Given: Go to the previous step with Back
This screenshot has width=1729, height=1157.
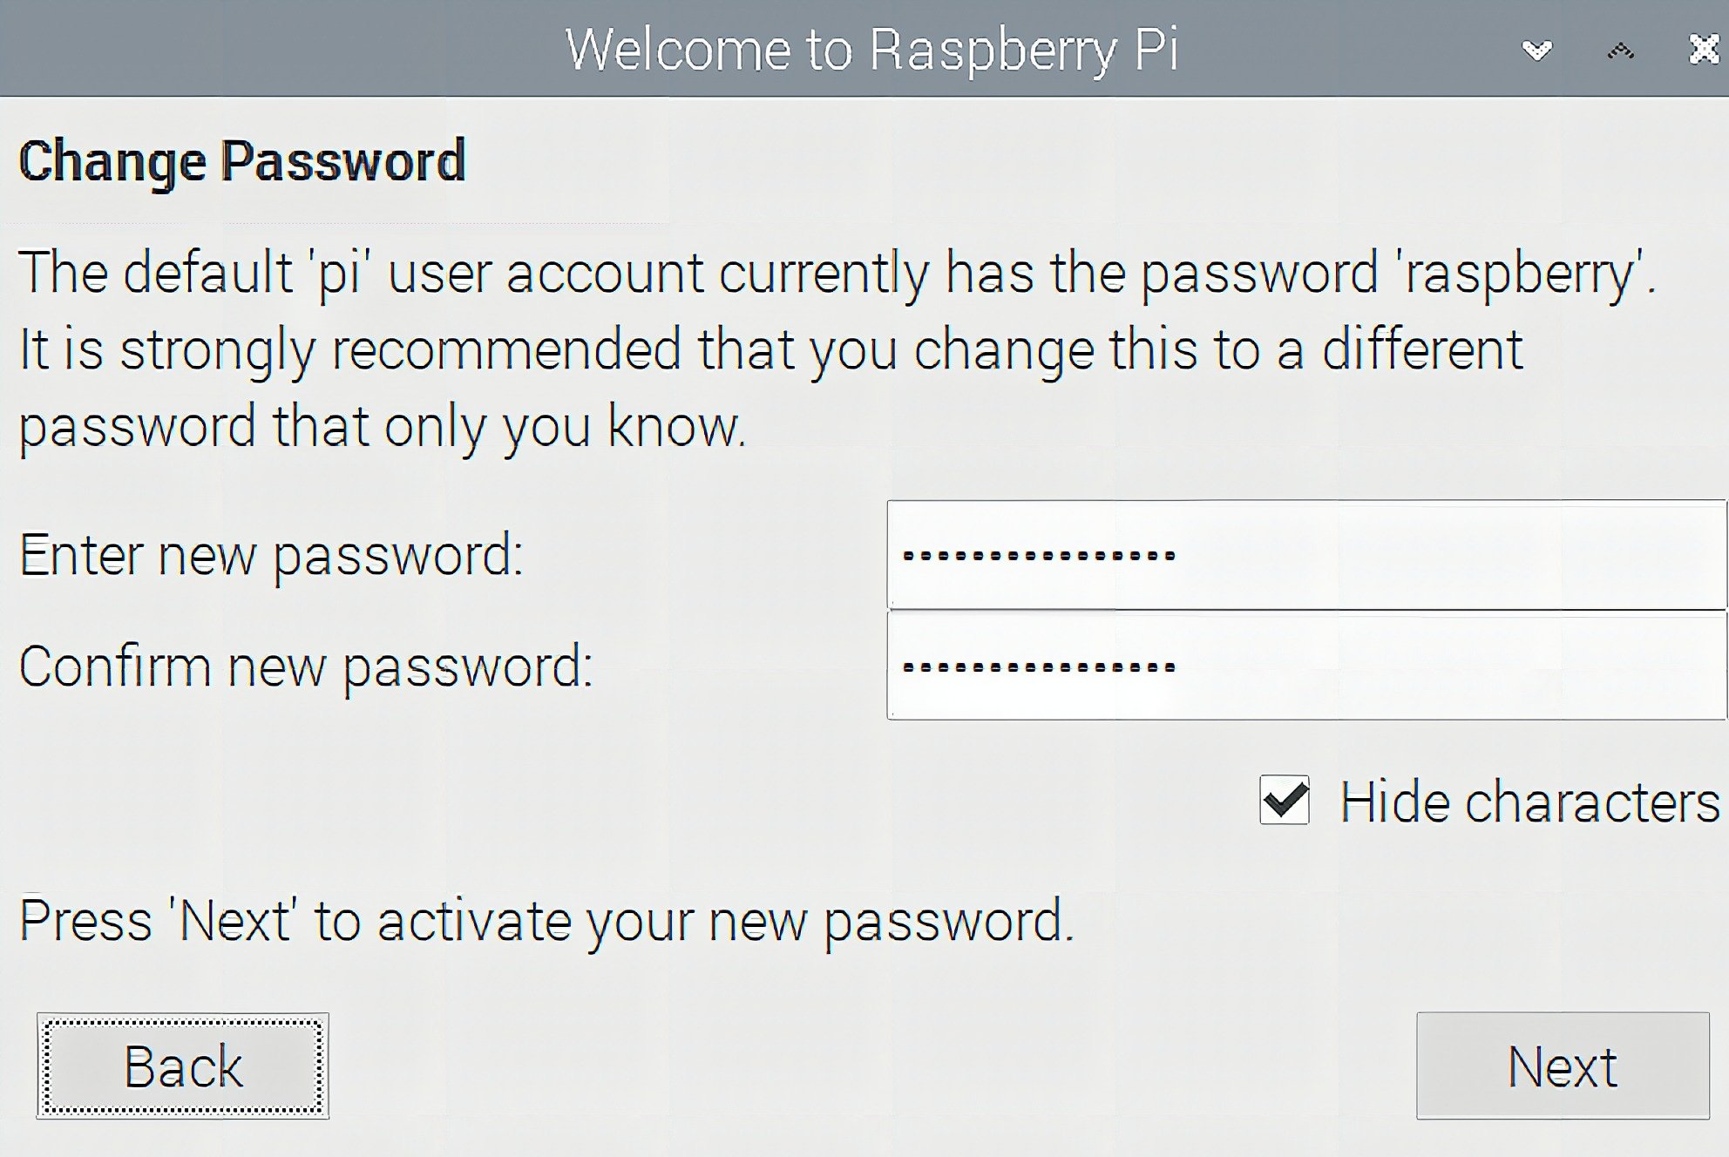Looking at the screenshot, I should pyautogui.click(x=183, y=1066).
